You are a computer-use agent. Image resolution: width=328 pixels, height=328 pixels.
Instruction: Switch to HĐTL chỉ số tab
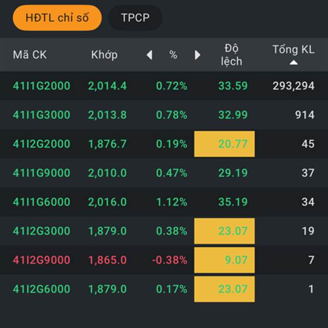click(57, 17)
